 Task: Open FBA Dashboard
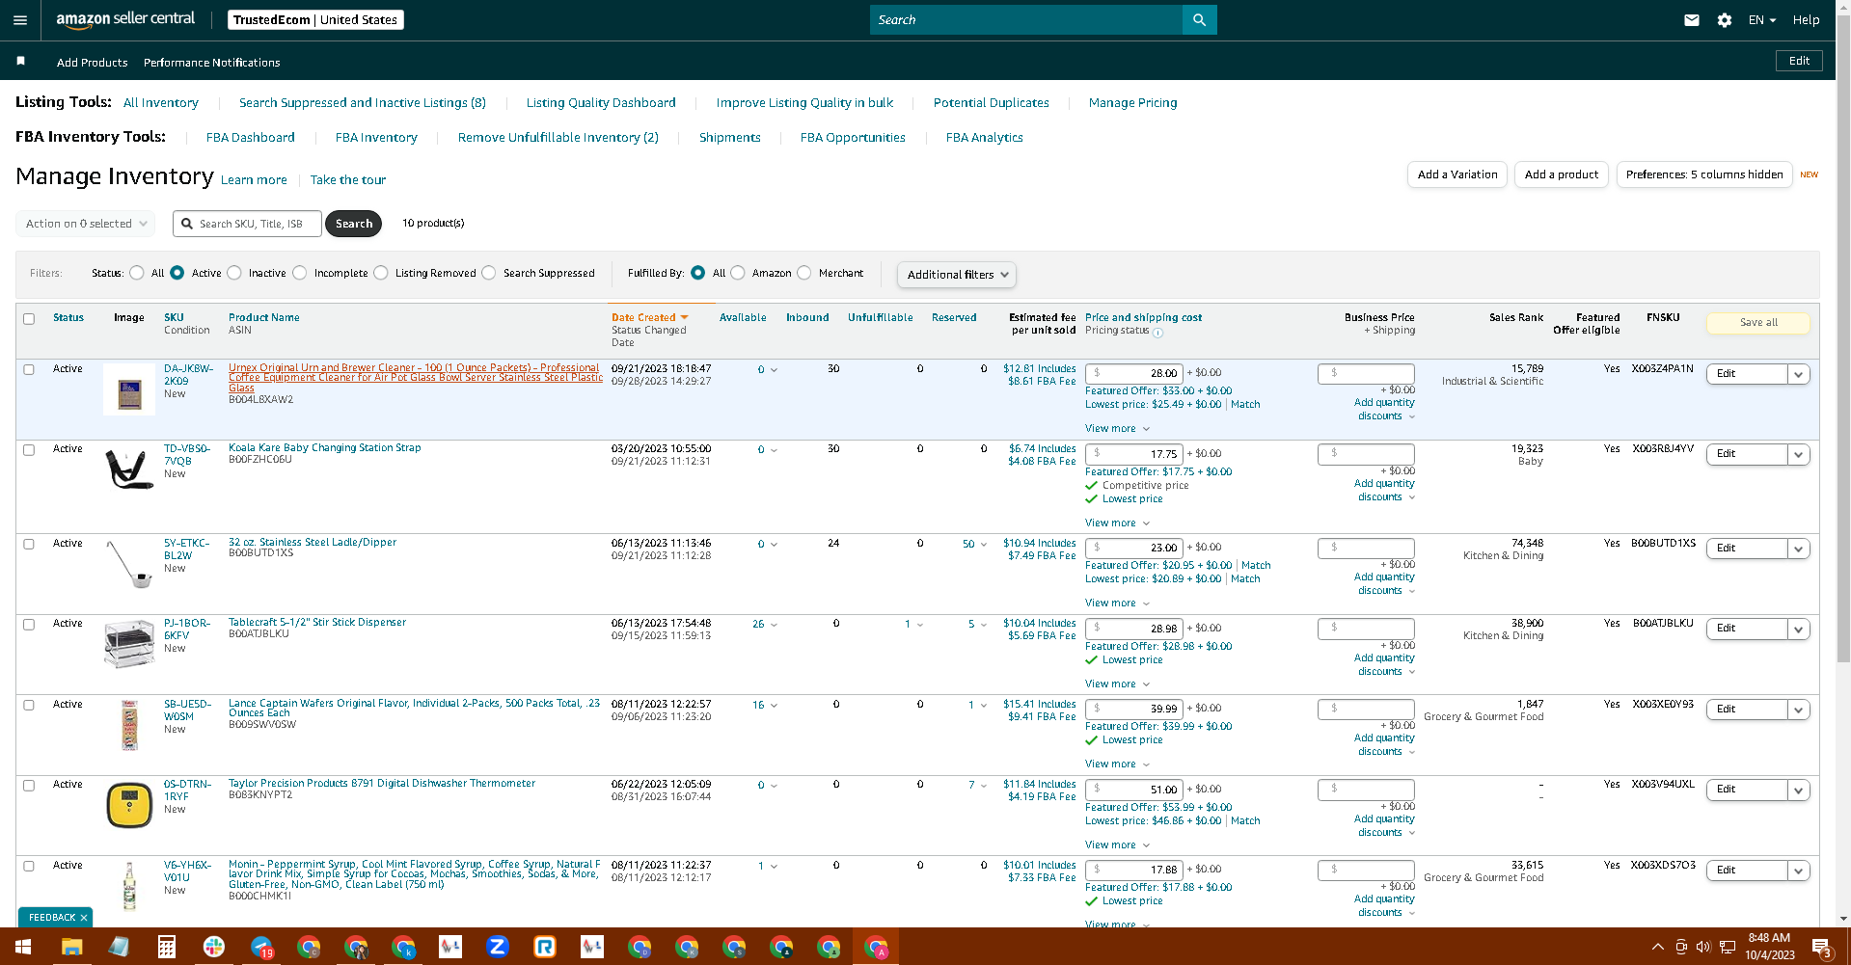[251, 137]
